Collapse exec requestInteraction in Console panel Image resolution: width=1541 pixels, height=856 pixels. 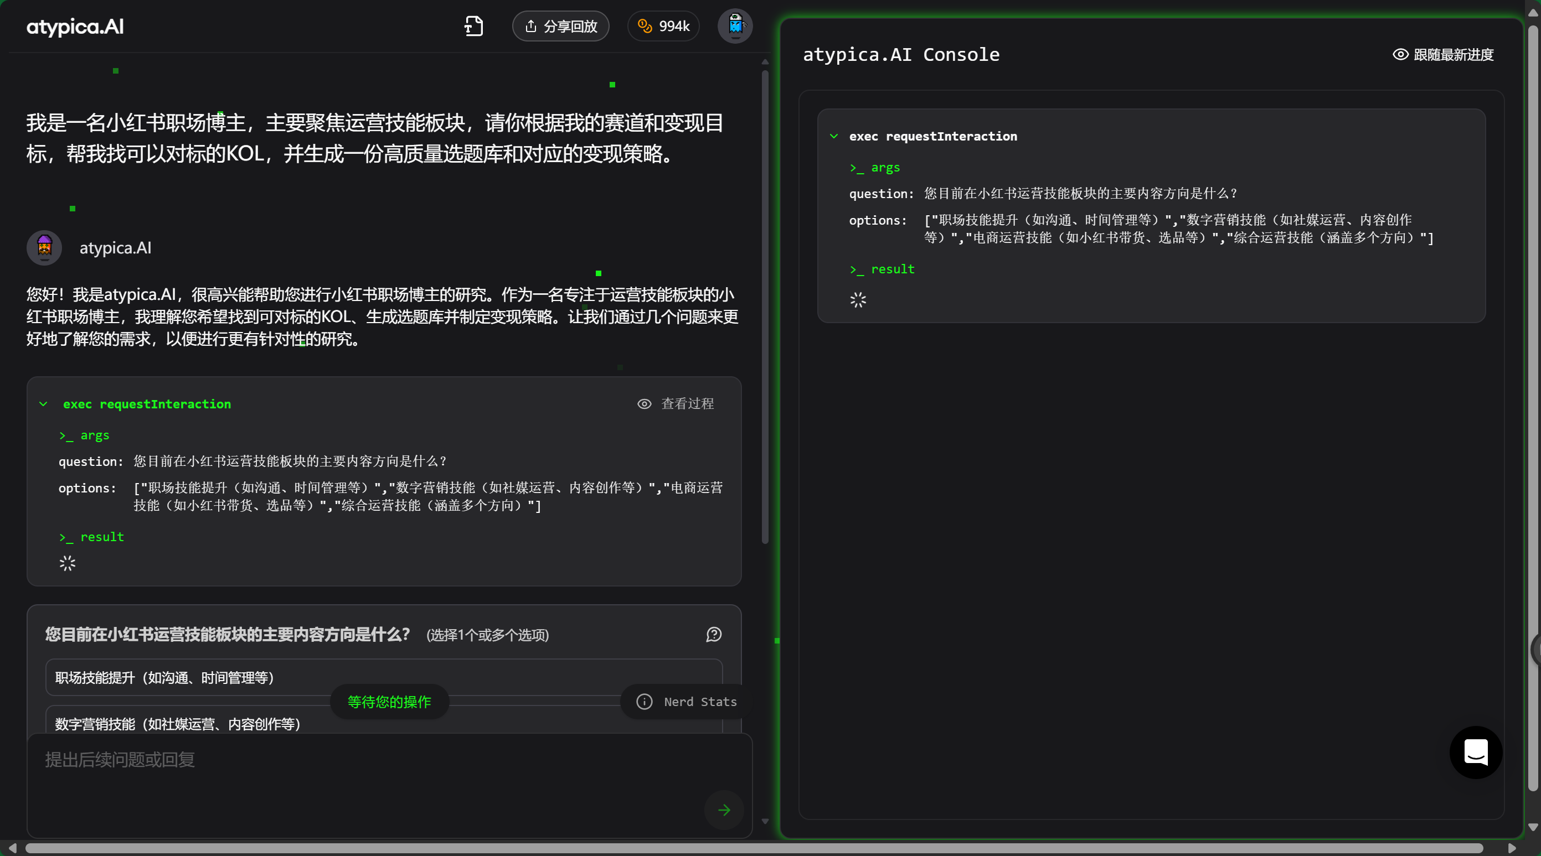[834, 136]
